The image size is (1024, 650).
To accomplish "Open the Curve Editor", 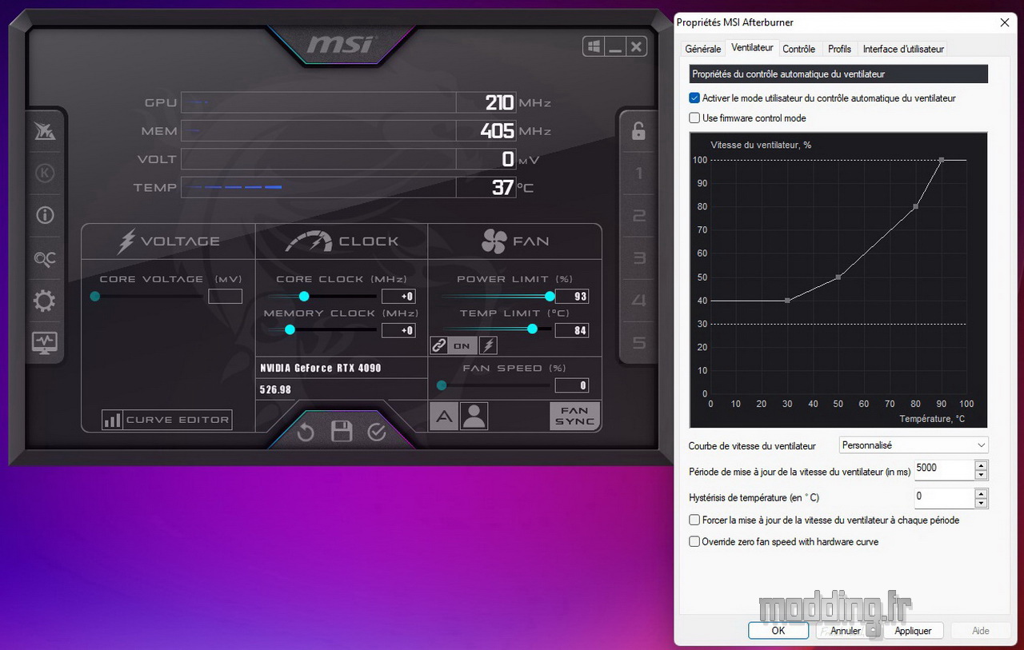I will [166, 420].
